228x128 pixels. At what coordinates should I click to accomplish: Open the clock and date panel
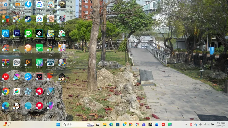[x=221, y=125]
